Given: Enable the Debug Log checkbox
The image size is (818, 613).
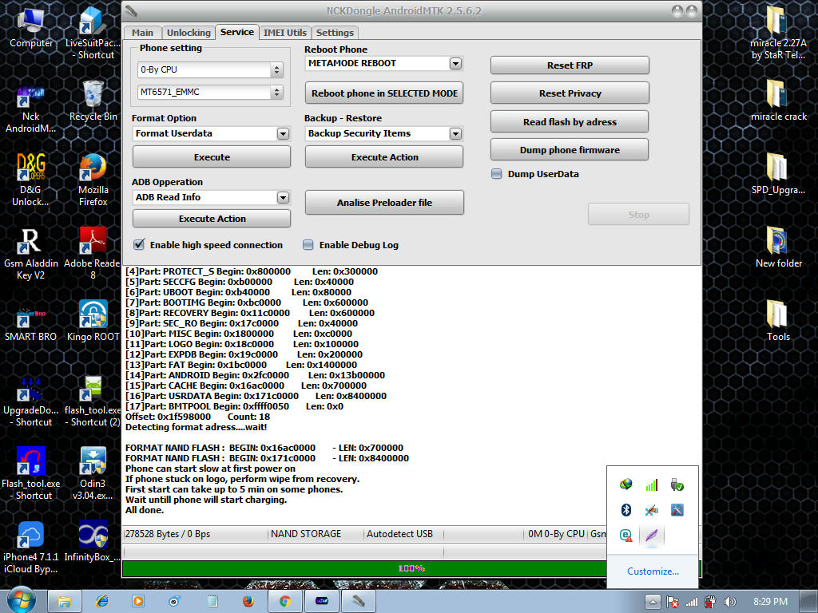Looking at the screenshot, I should pyautogui.click(x=308, y=245).
